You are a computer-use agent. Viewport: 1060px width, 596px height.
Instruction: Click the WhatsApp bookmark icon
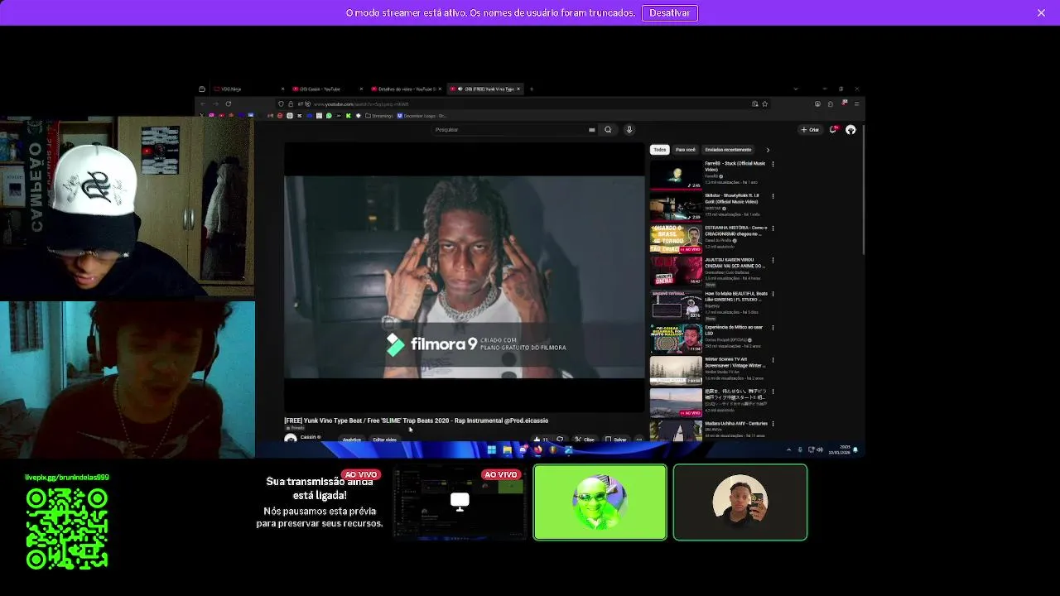coord(329,116)
